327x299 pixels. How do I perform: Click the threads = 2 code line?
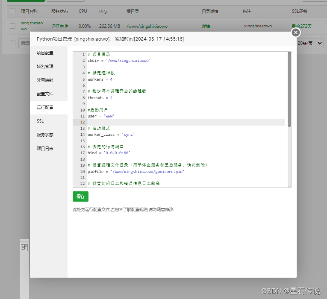[100, 98]
